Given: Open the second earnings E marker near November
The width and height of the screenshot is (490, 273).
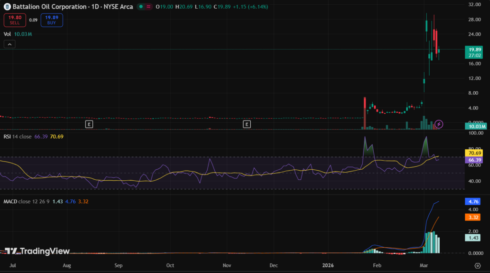Looking at the screenshot, I should (x=247, y=124).
